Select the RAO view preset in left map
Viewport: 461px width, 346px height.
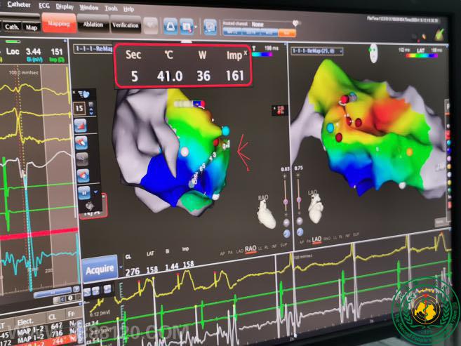pos(250,250)
